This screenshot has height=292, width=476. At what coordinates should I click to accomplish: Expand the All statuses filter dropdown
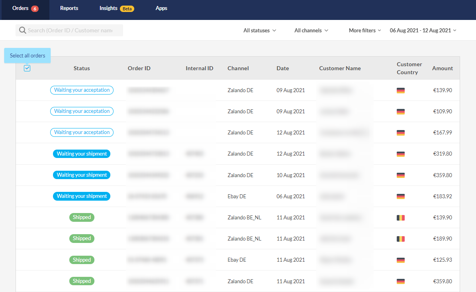point(260,31)
